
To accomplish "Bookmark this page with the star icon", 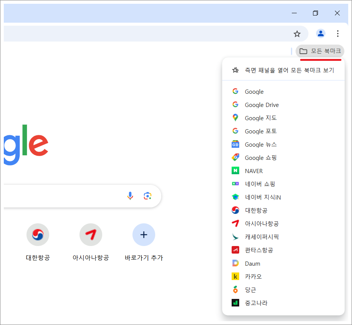I will click(x=297, y=34).
